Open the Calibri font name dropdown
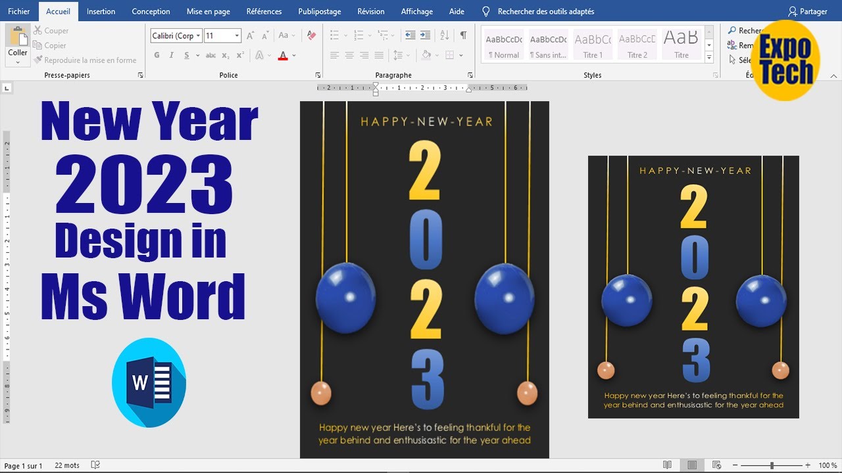Viewport: 842px width, 473px height. (198, 36)
